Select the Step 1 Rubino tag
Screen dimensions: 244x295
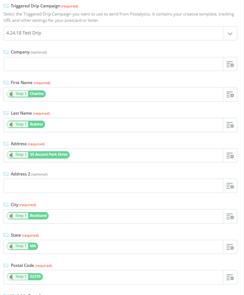pyautogui.click(x=26, y=124)
